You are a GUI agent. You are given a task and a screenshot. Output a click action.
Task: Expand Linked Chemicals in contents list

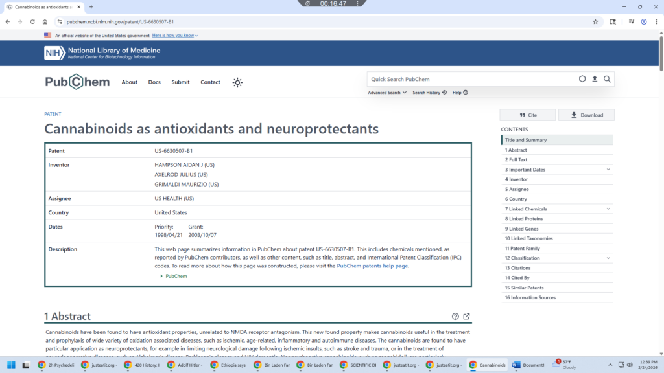click(608, 209)
